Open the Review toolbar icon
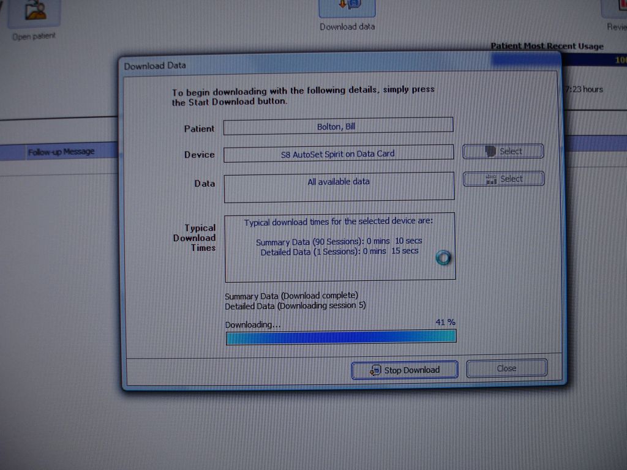The width and height of the screenshot is (627, 470). 615,9
